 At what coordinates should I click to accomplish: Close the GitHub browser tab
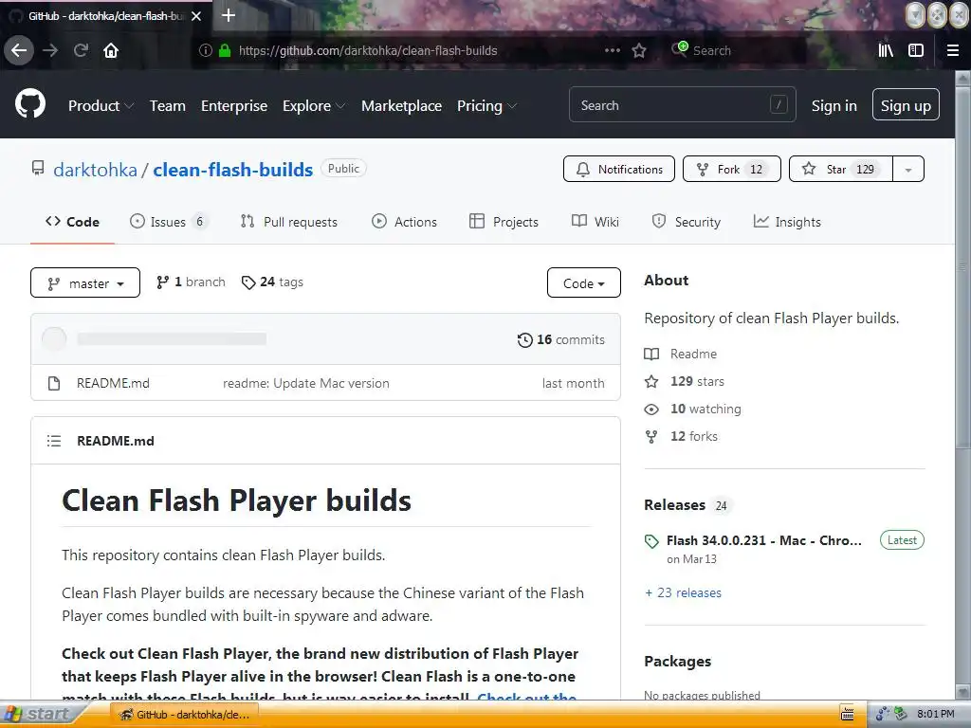tap(196, 16)
